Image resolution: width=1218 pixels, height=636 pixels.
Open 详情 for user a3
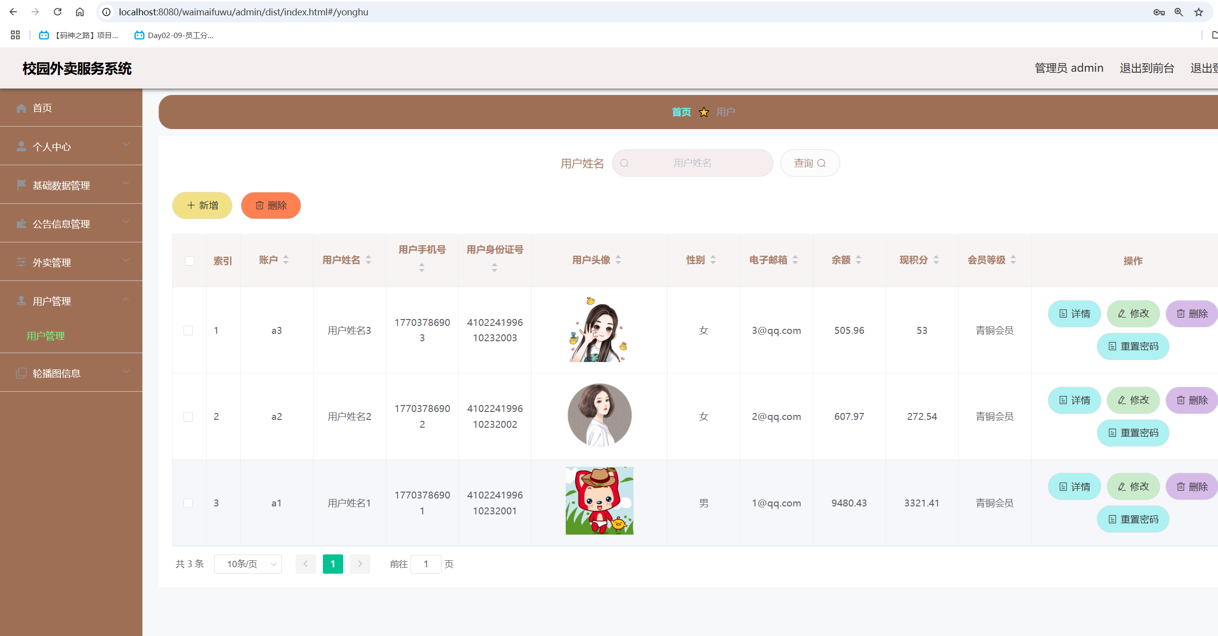click(1075, 314)
